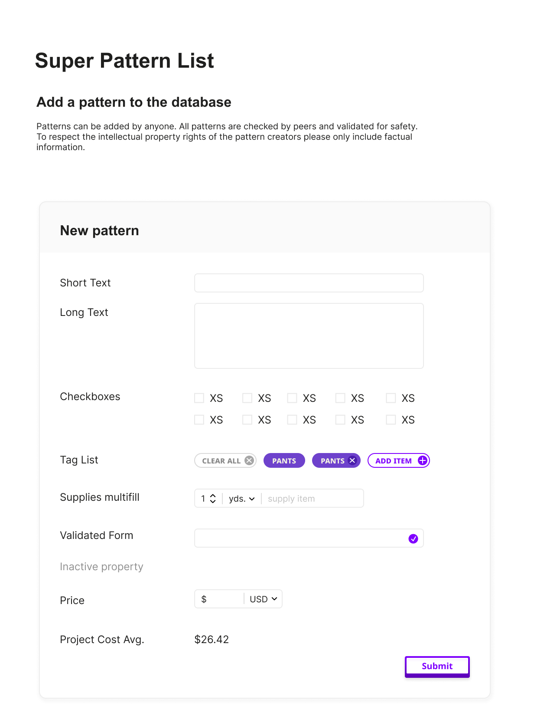Click the supply item text field
The width and height of the screenshot is (534, 716).
click(312, 499)
